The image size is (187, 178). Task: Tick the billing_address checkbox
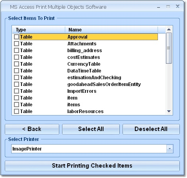[x=16, y=51]
